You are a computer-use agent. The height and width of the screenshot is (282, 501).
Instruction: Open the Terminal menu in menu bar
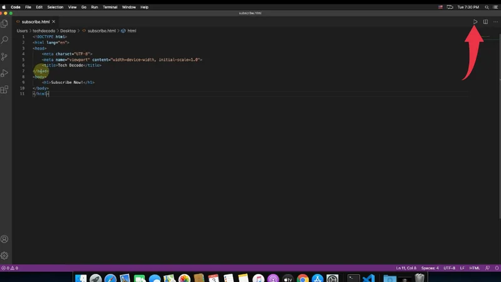(110, 7)
